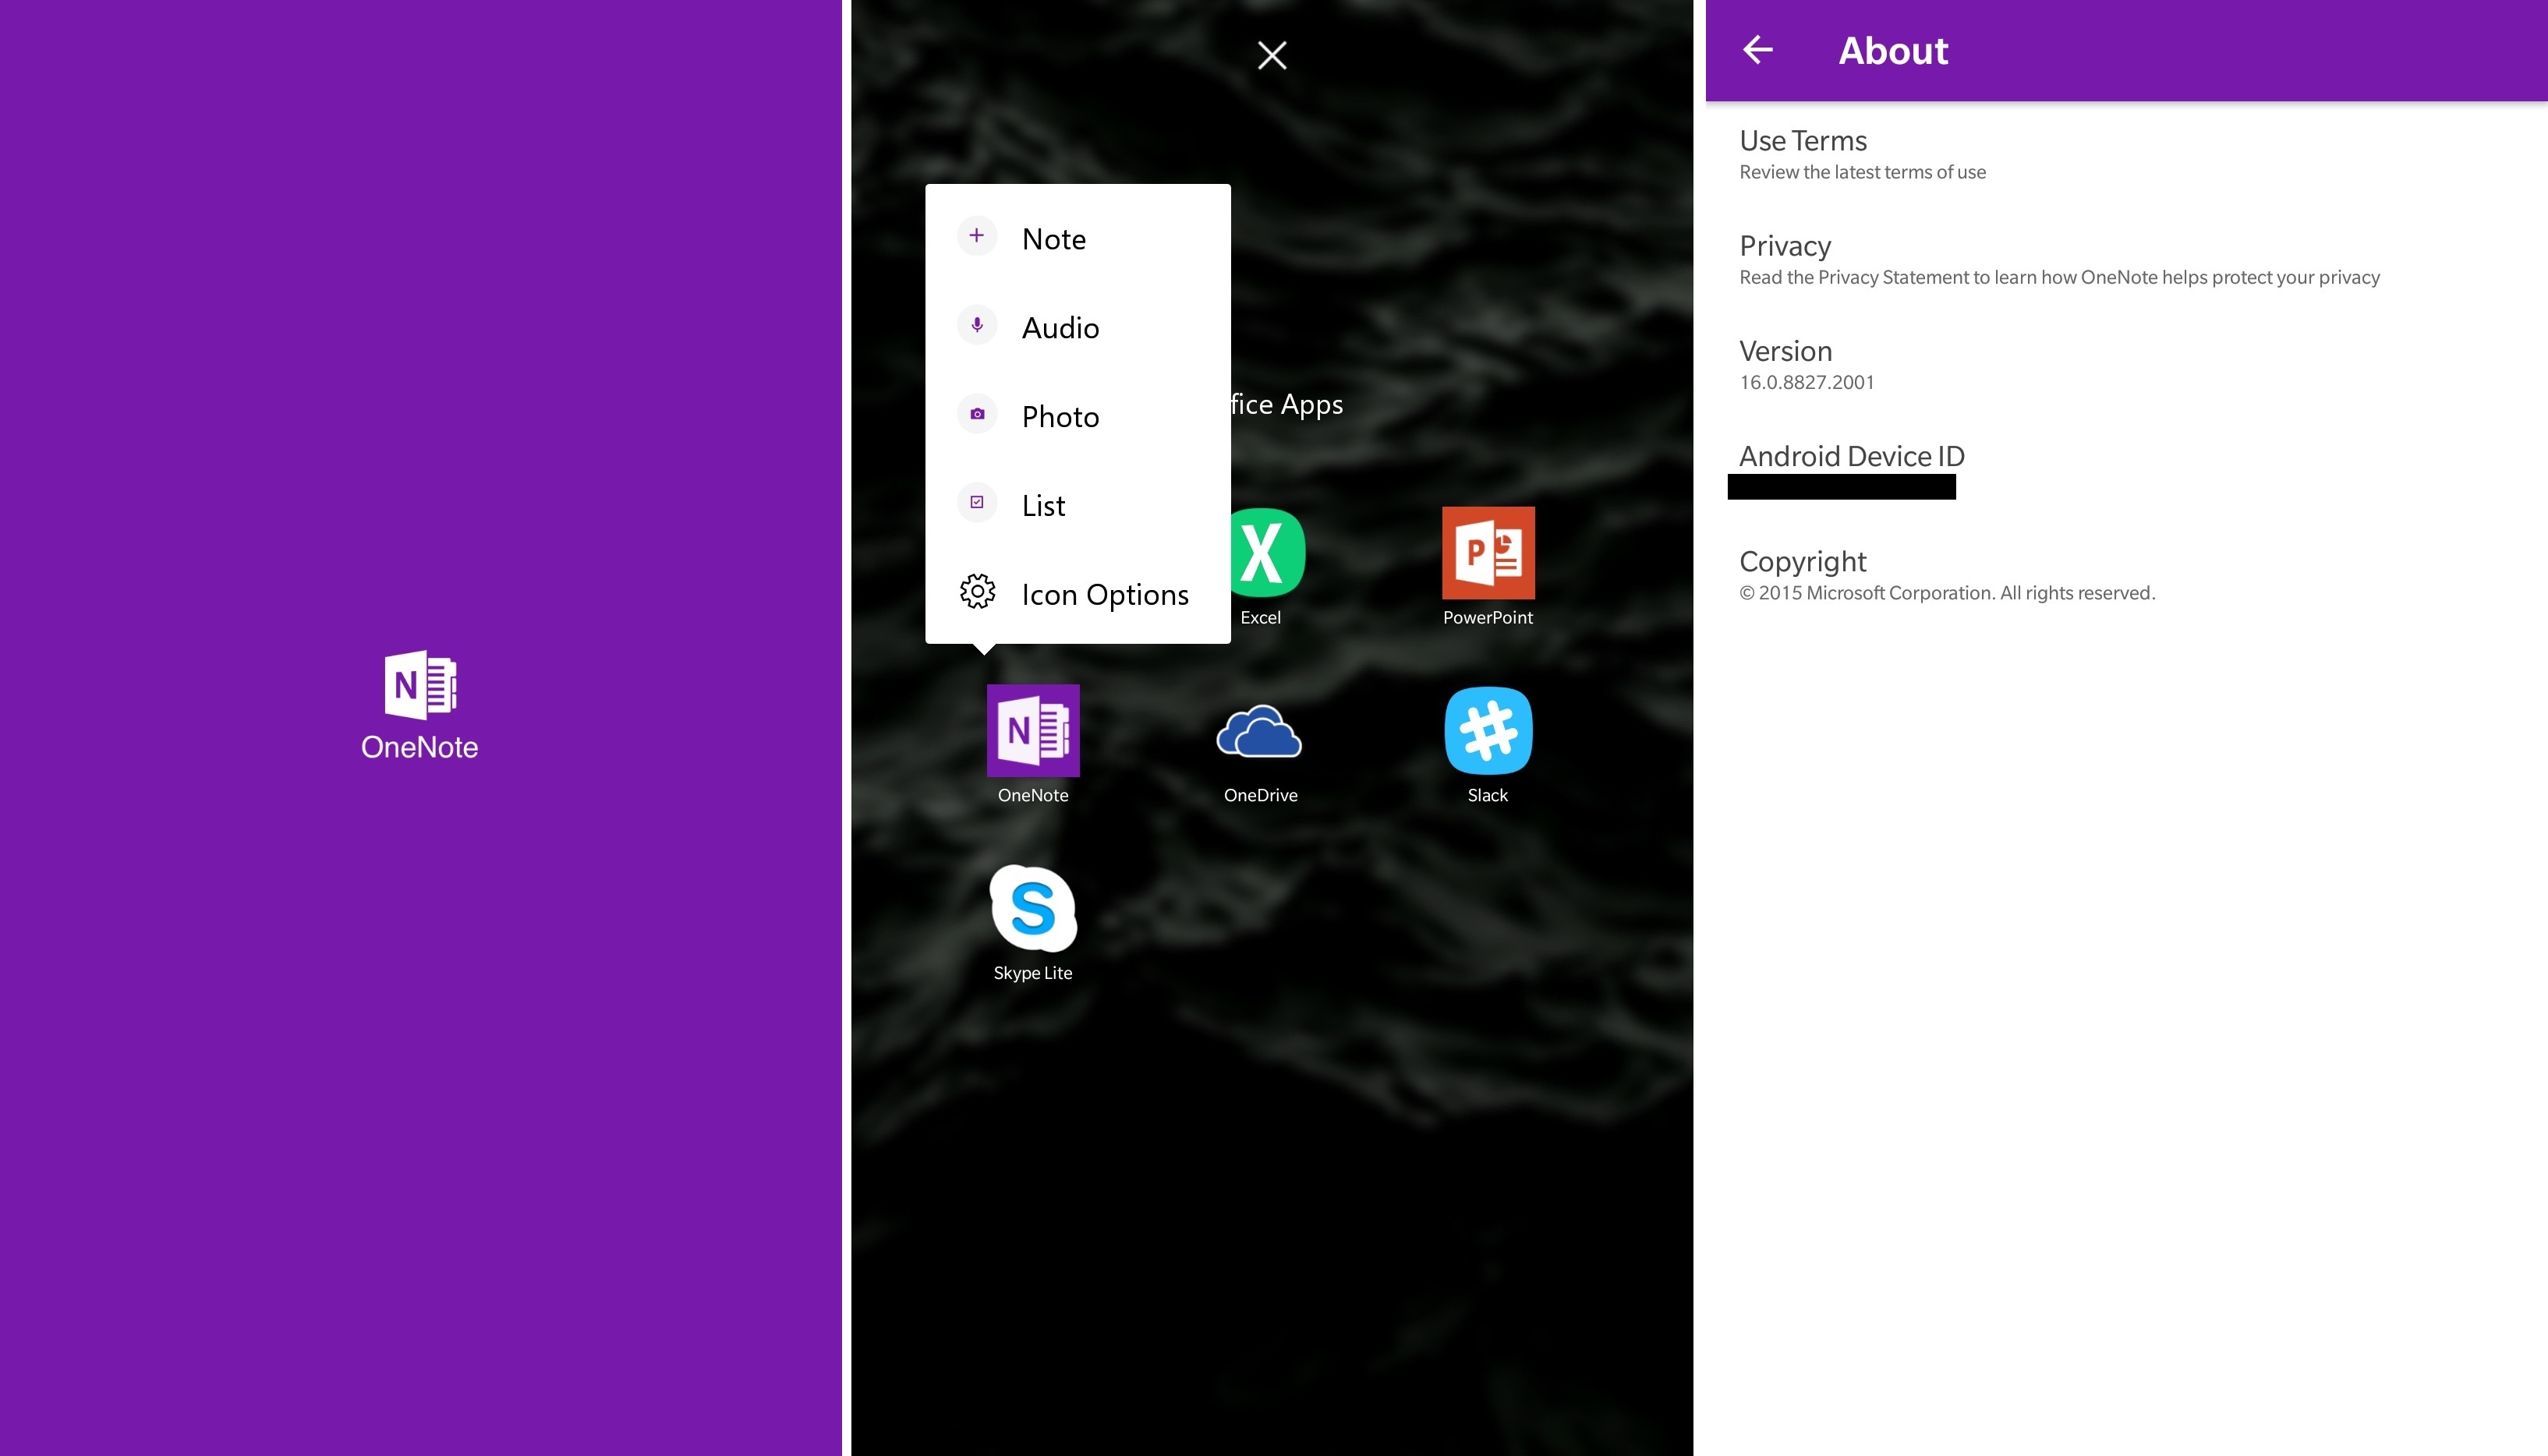This screenshot has height=1456, width=2548.
Task: Click the Skype Lite label text
Action: 1033,973
